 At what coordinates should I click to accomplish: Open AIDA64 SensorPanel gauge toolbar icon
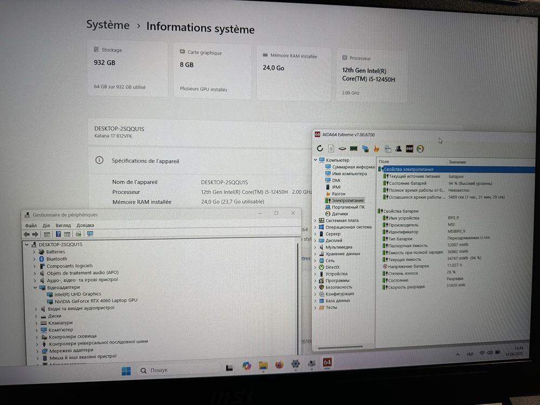pos(420,149)
